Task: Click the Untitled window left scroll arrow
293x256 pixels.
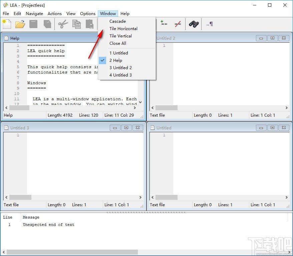Action: pos(153,197)
